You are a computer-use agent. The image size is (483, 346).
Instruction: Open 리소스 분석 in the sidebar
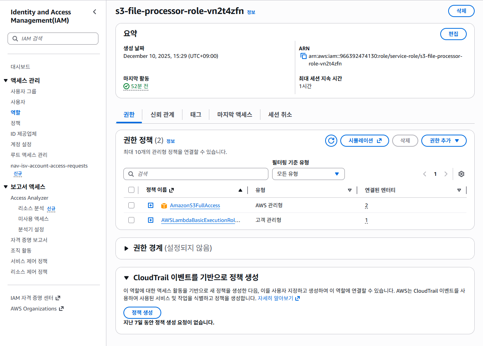coord(31,208)
